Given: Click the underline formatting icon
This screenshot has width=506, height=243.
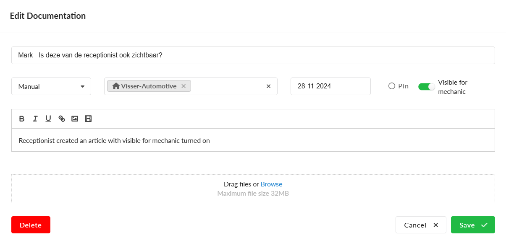Looking at the screenshot, I should pyautogui.click(x=48, y=119).
